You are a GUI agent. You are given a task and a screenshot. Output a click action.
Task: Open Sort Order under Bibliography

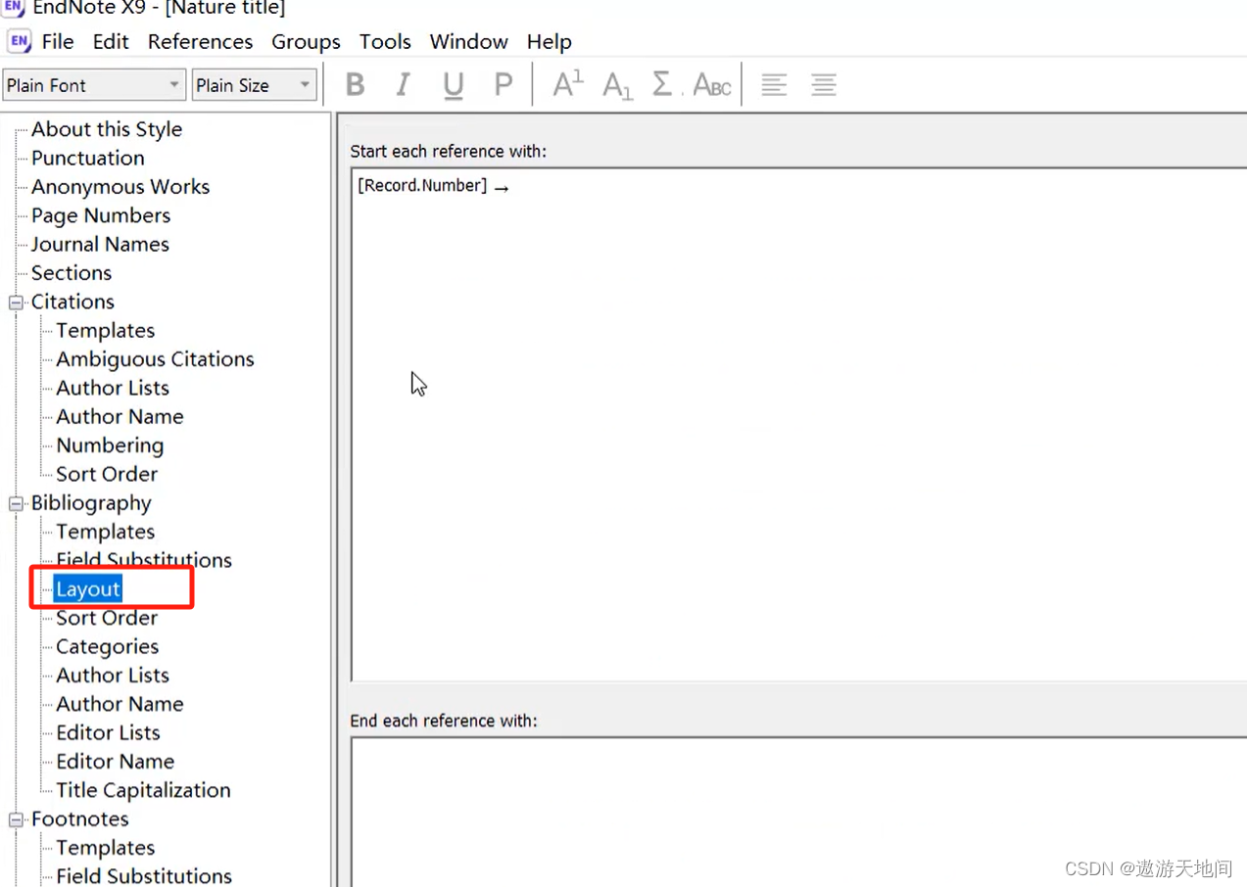107,618
